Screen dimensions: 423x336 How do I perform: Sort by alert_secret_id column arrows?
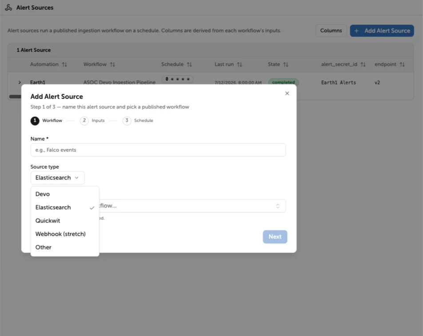tap(363, 64)
